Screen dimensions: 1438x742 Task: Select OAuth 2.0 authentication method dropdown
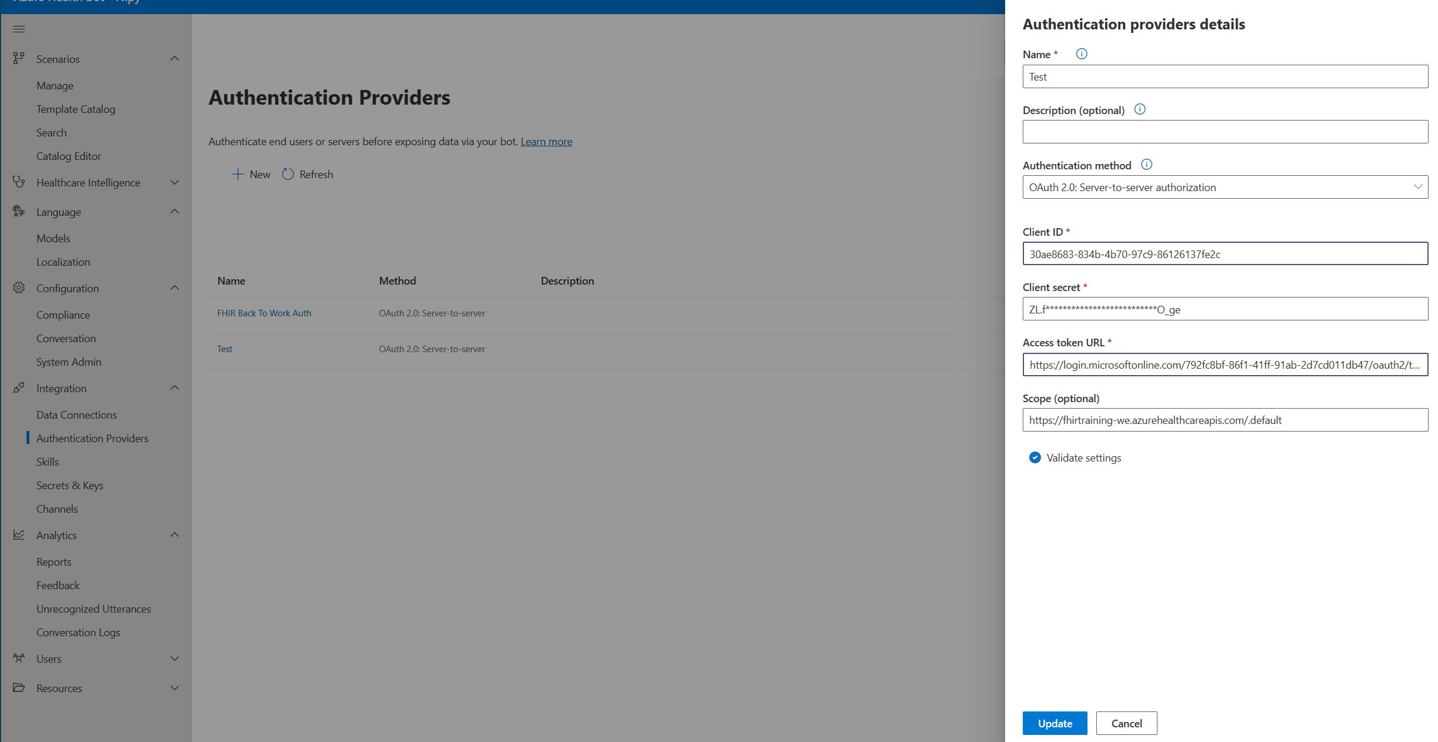click(x=1224, y=186)
